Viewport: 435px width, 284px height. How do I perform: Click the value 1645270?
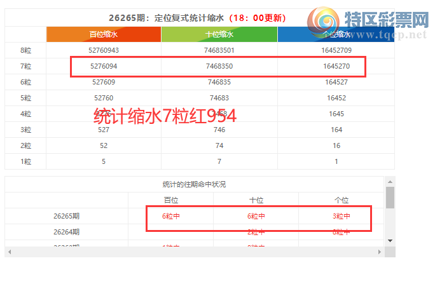tap(336, 66)
